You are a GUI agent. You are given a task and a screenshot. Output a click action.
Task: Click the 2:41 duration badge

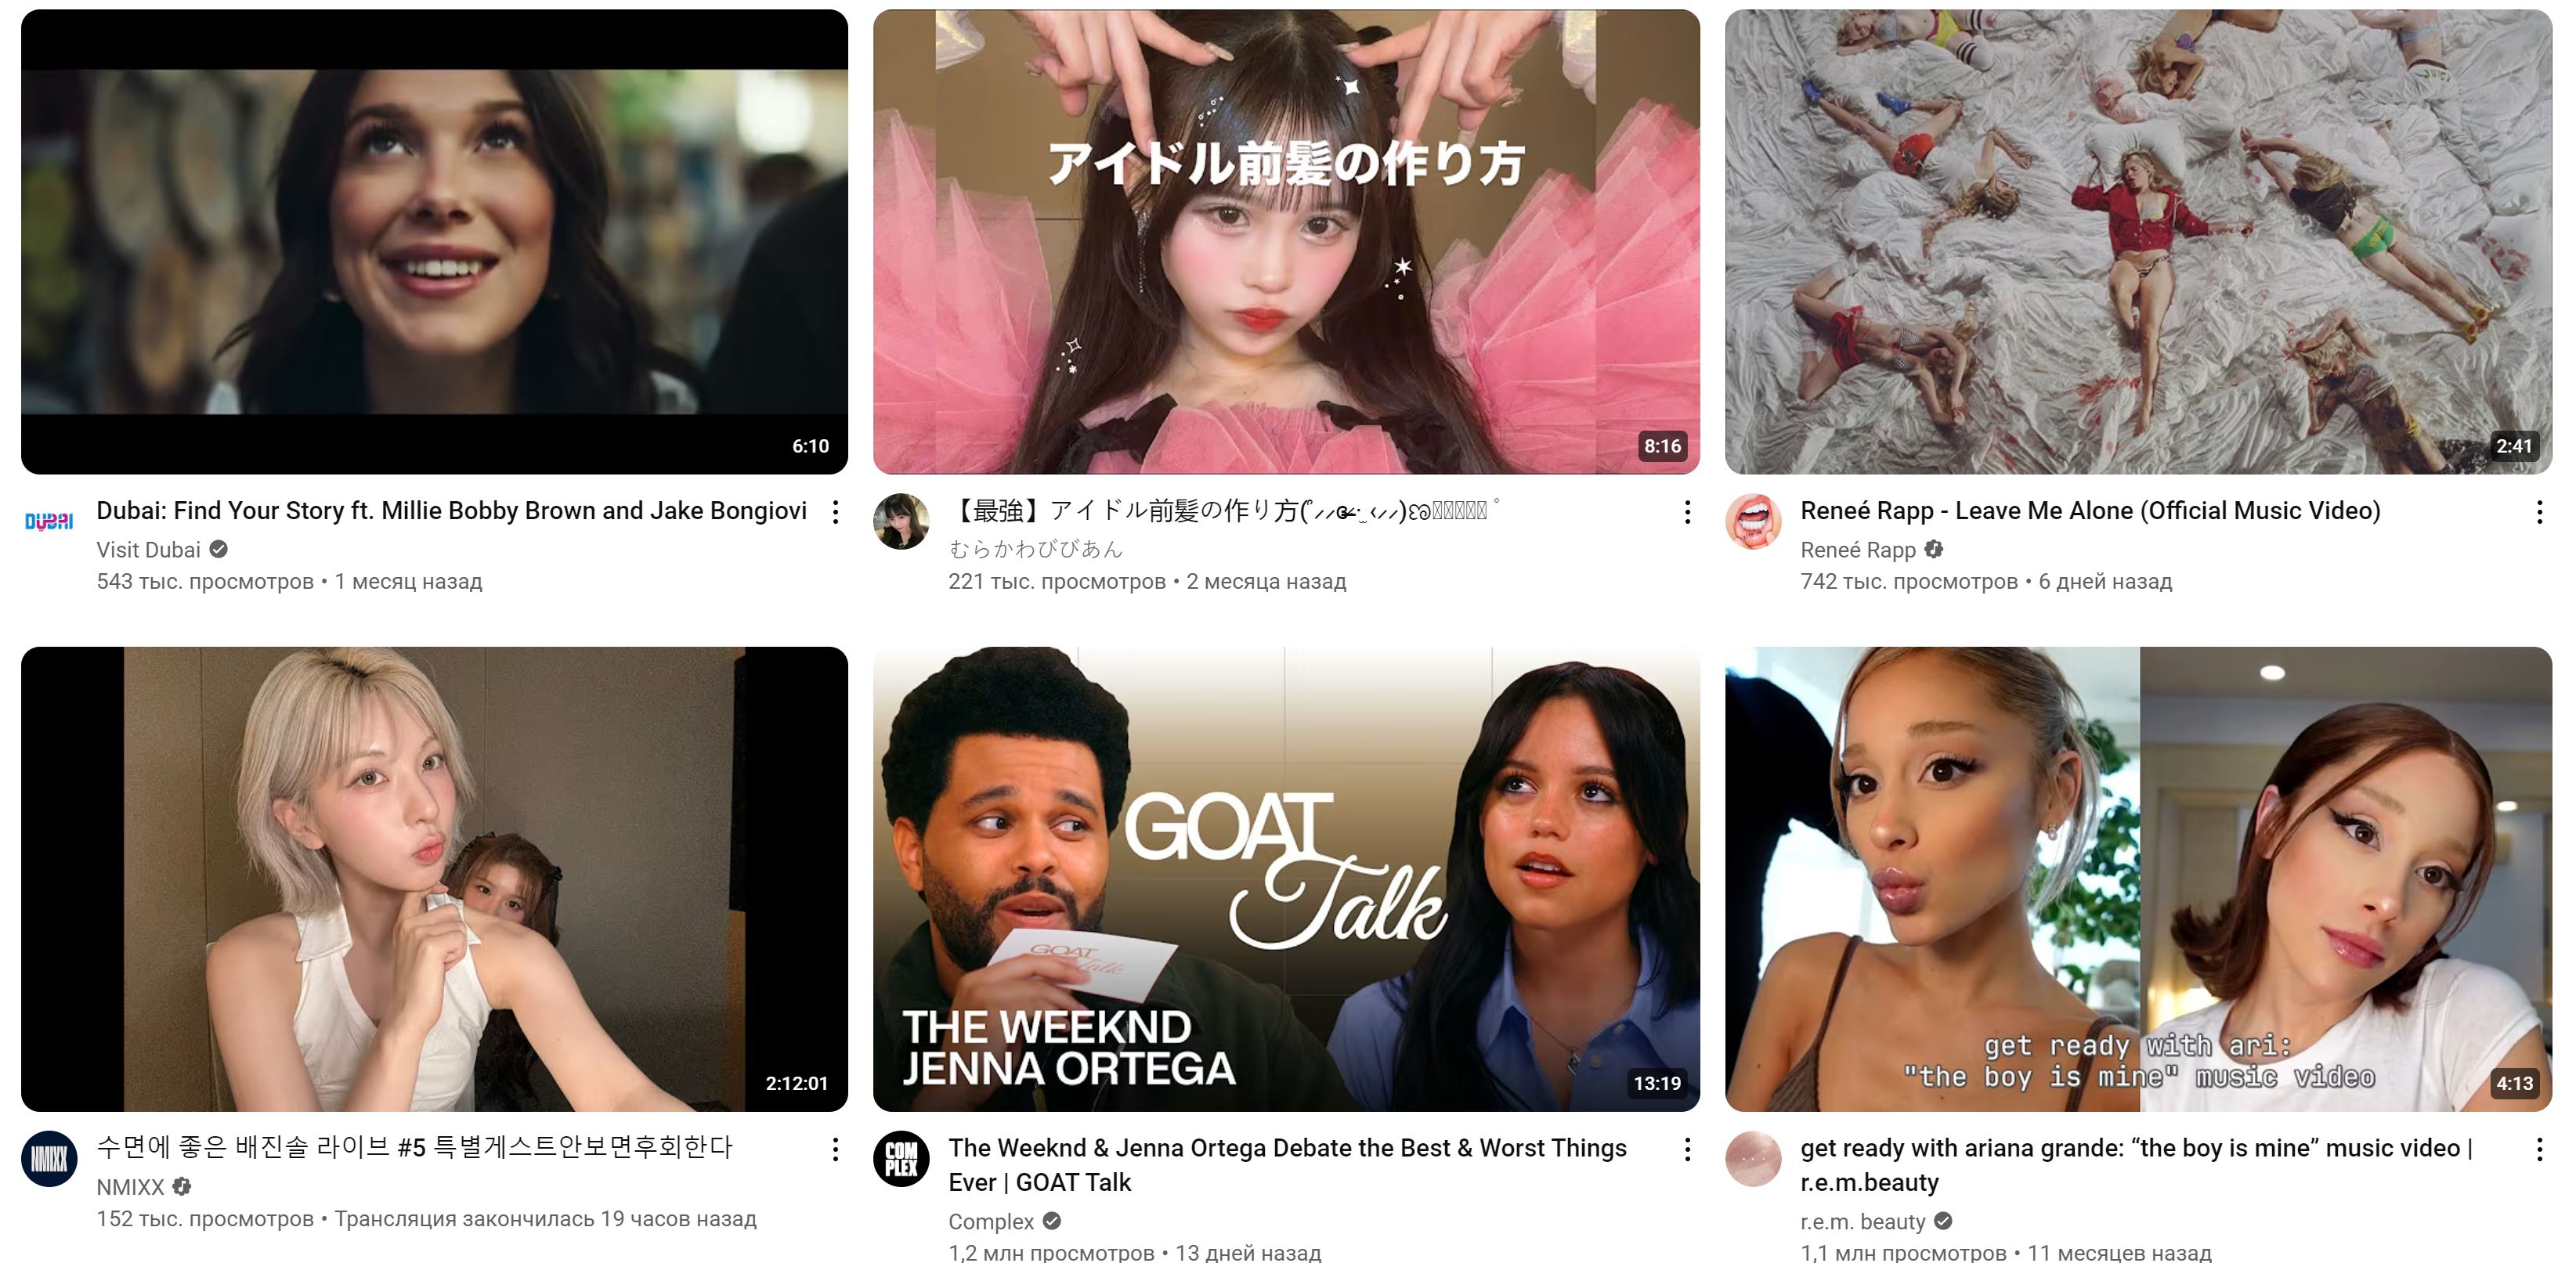(x=2514, y=446)
